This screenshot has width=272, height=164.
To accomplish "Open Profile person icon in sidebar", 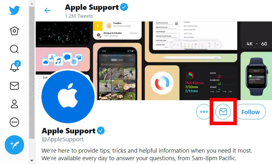I will (x=15, y=104).
